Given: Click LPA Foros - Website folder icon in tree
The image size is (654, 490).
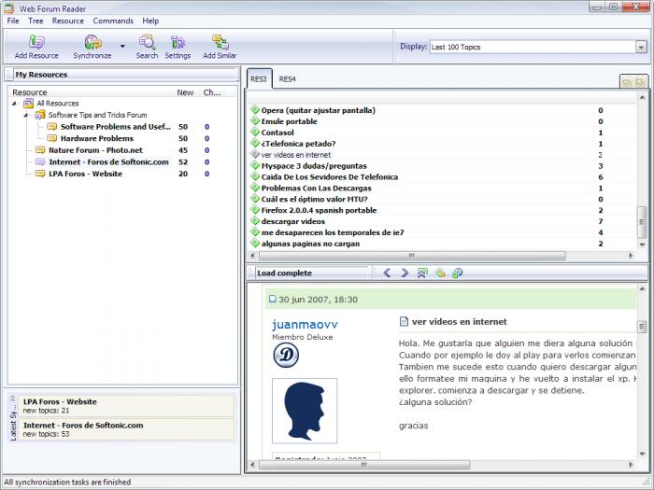Looking at the screenshot, I should point(40,174).
